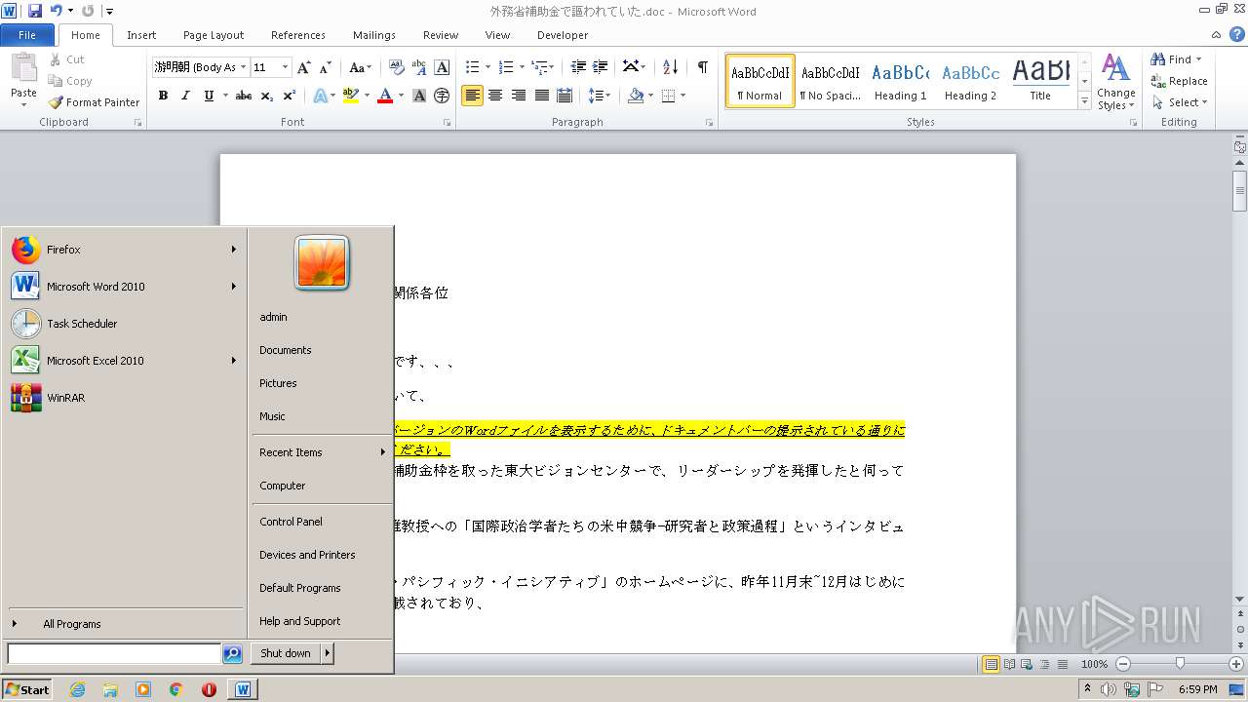This screenshot has height=702, width=1248.
Task: Click the Paste icon
Action: [x=23, y=68]
